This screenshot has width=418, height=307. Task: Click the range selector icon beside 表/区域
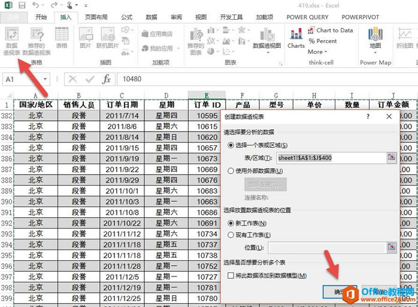tap(392, 158)
